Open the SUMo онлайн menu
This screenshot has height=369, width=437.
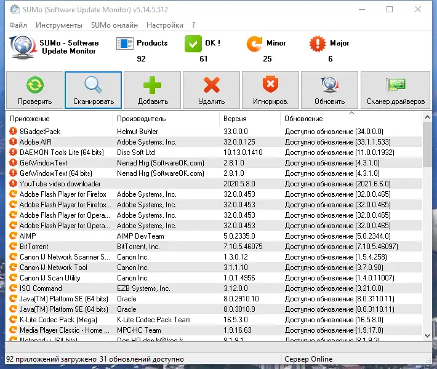pos(114,25)
